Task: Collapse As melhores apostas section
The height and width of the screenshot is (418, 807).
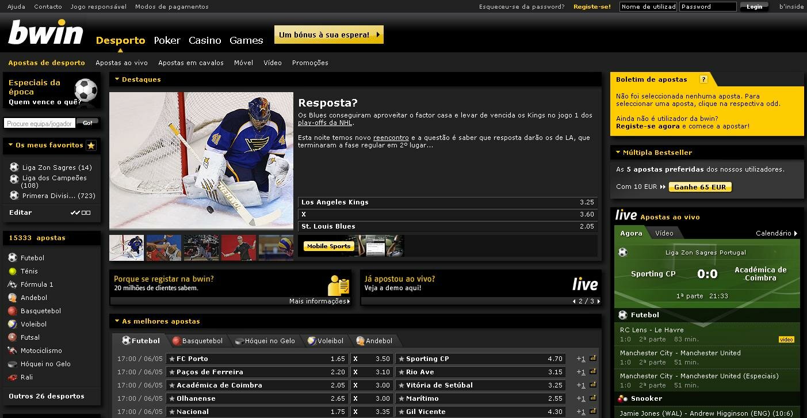Action: 117,321
